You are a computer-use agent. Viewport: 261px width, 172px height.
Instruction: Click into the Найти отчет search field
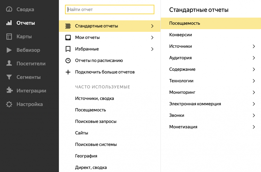click(x=110, y=9)
